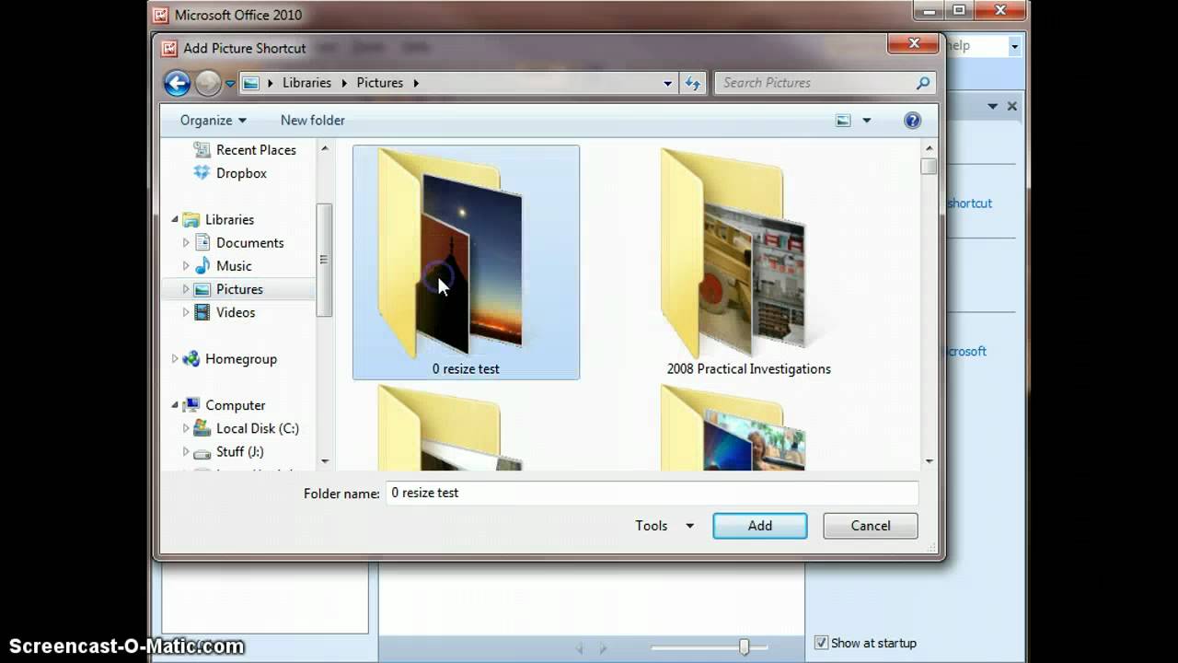Click the 2008 Practical Investigations folder name
The image size is (1178, 663).
(x=749, y=369)
